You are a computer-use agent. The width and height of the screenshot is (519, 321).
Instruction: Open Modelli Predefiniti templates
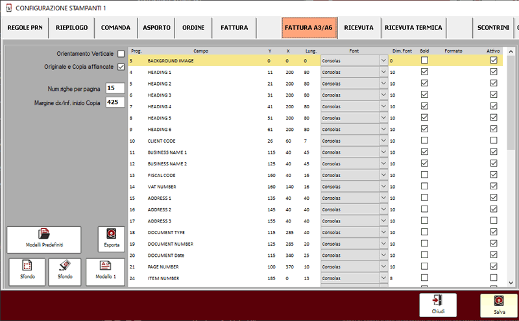tap(43, 239)
